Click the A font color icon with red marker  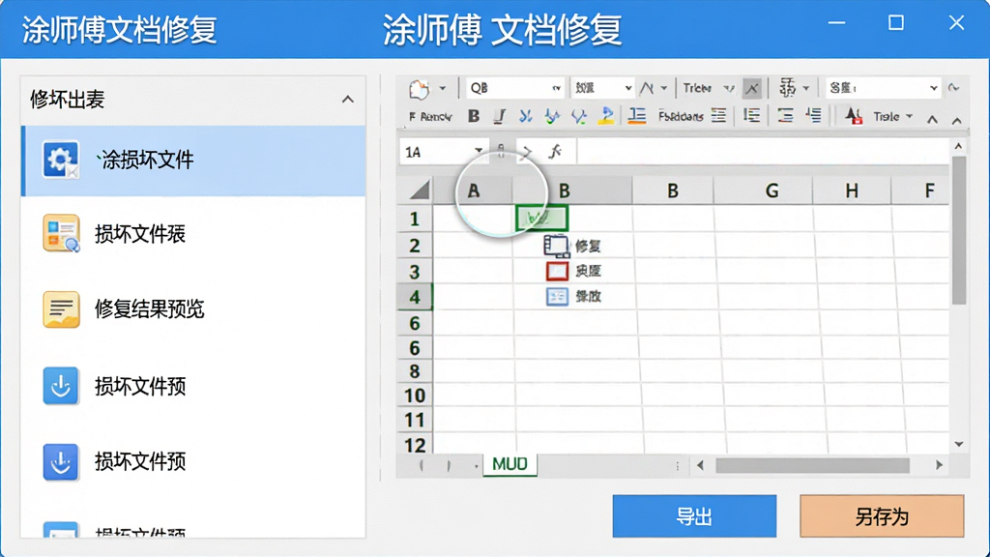click(x=854, y=116)
